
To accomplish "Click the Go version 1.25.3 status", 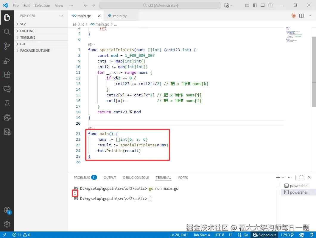I will point(287,235).
